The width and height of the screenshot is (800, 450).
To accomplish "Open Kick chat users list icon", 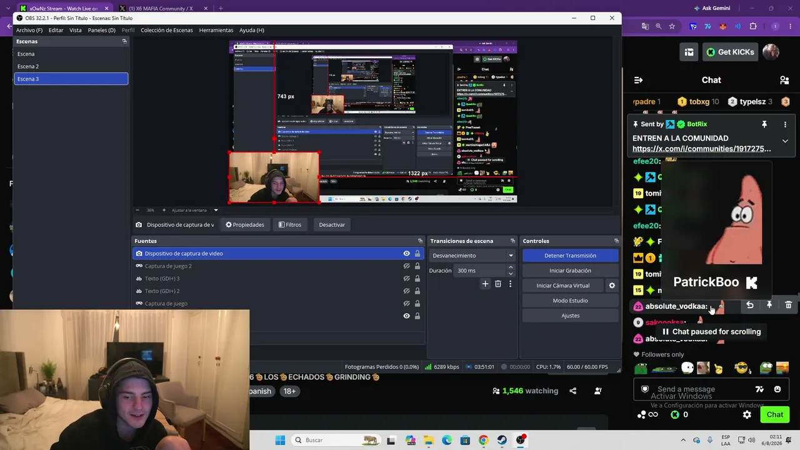I will [x=784, y=80].
